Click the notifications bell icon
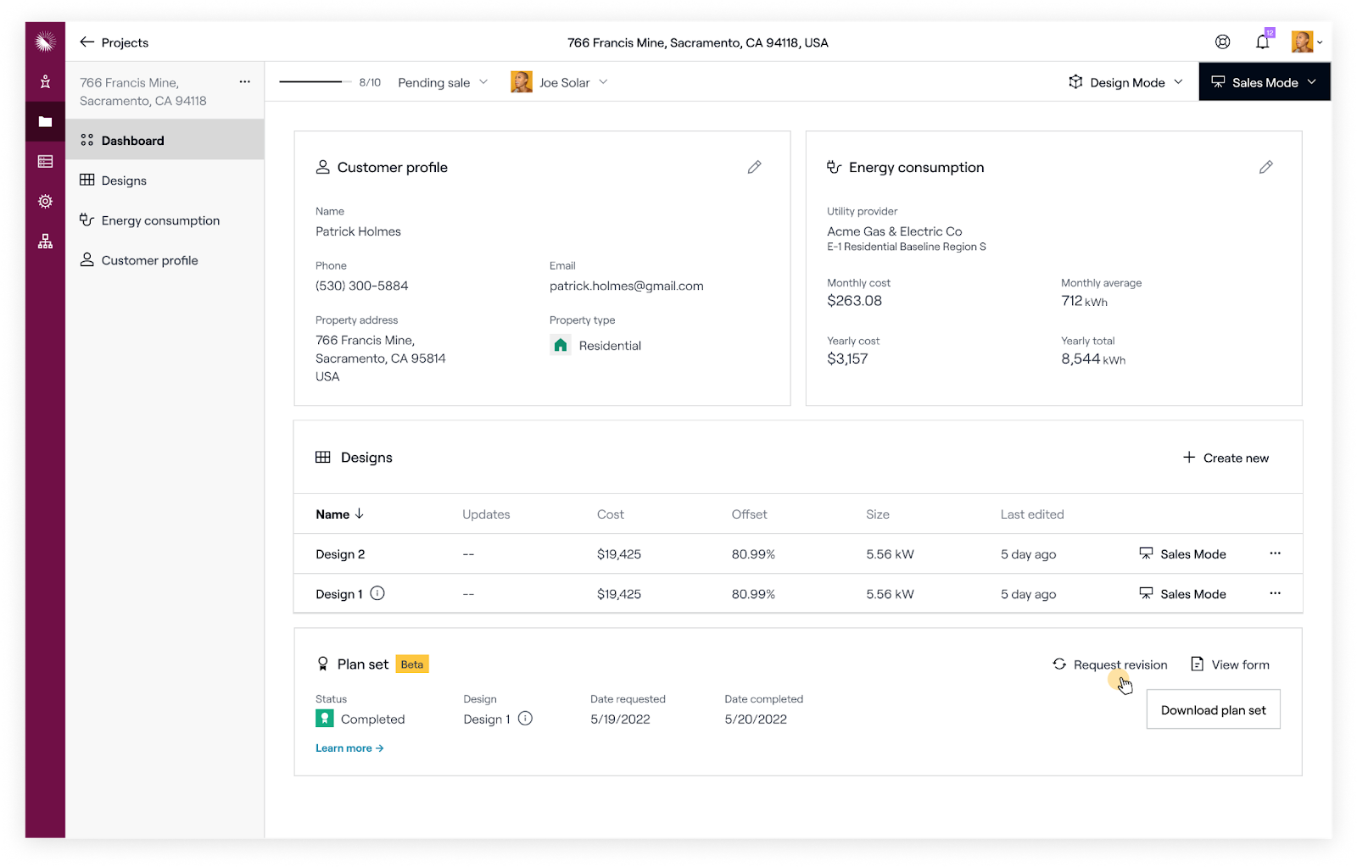Image resolution: width=1357 pixels, height=867 pixels. (x=1262, y=42)
